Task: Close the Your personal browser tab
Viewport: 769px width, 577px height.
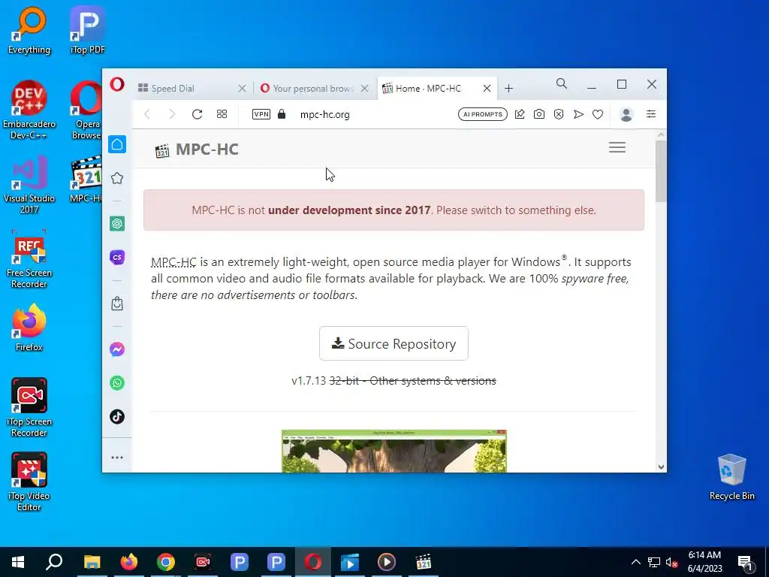Action: pos(365,89)
